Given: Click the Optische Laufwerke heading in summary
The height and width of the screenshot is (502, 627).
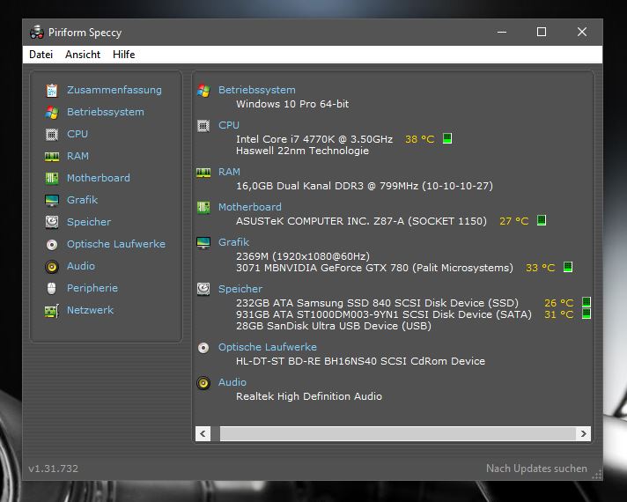Looking at the screenshot, I should click(x=268, y=347).
